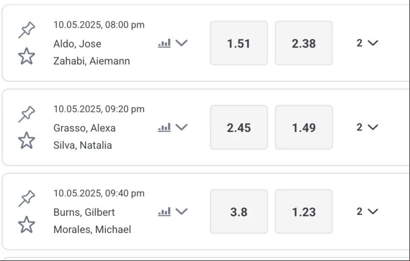The height and width of the screenshot is (261, 410).
Task: Favorite the Burns vs Morales match
Action: [27, 224]
